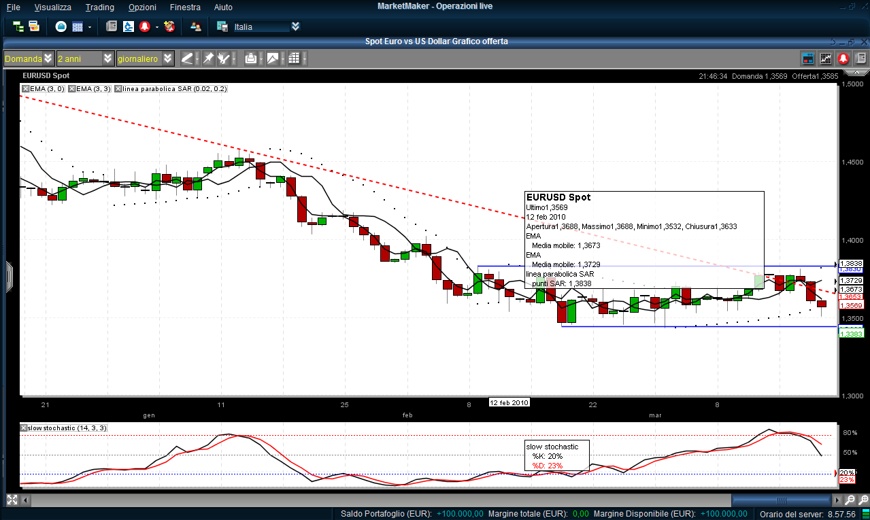Click the microscope research icon

point(128,27)
